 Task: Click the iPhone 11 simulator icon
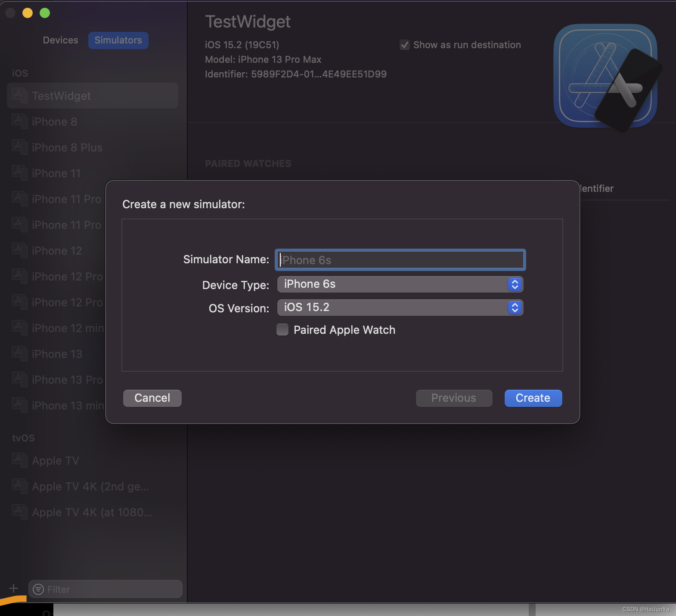coord(20,172)
